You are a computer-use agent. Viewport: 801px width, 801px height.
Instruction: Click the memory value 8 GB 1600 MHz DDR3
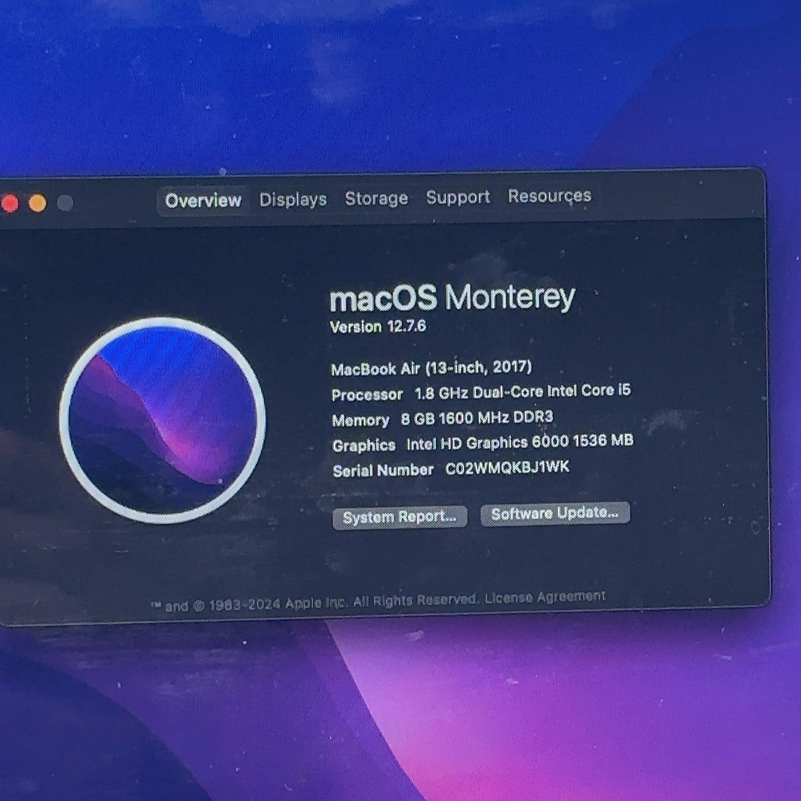coord(477,418)
